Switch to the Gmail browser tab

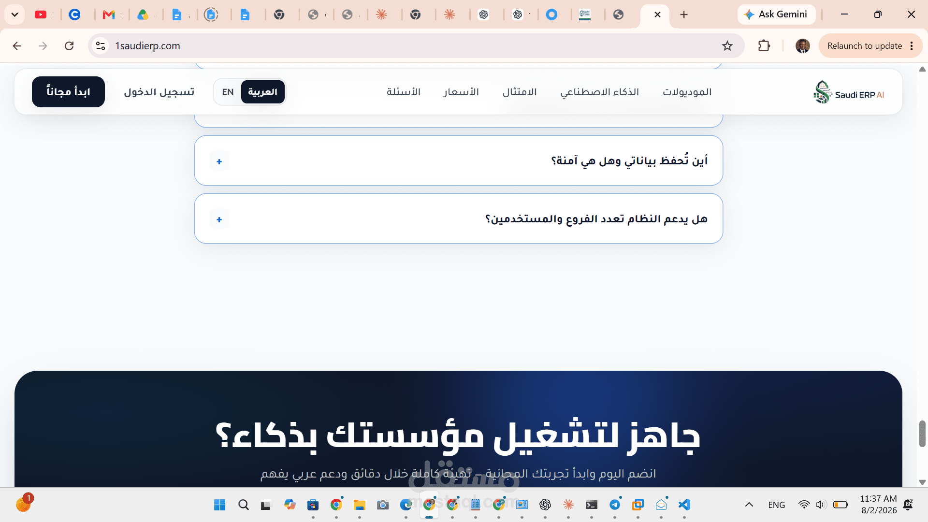(x=109, y=15)
